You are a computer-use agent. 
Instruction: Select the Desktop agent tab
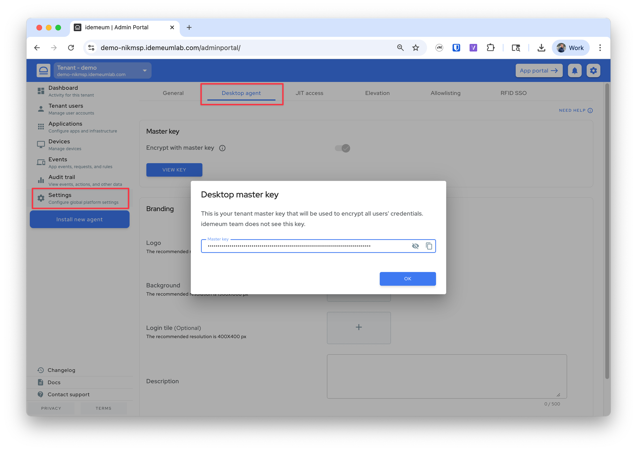point(241,93)
